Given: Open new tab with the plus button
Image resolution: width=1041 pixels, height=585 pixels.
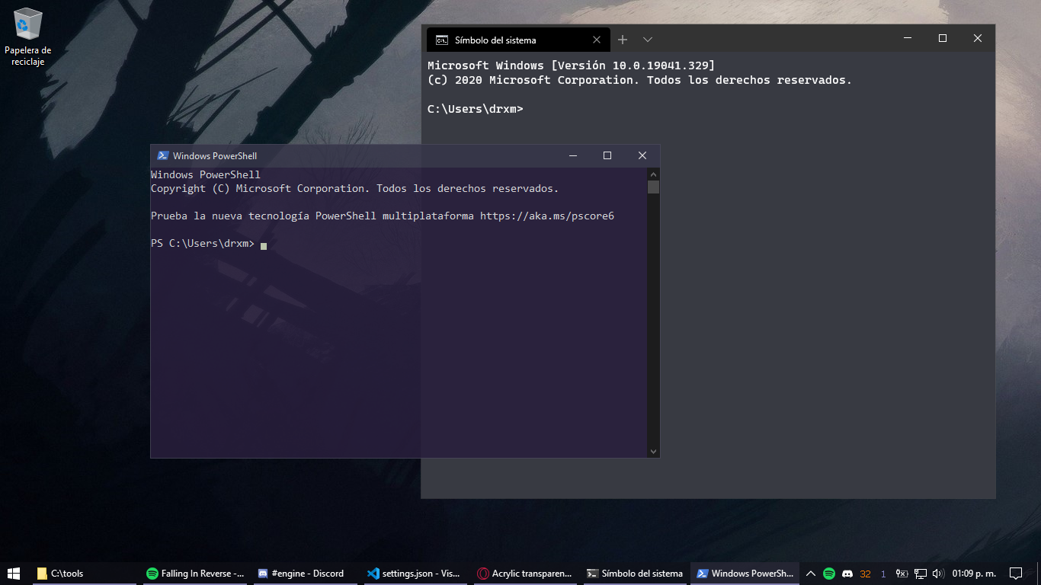Looking at the screenshot, I should point(623,40).
